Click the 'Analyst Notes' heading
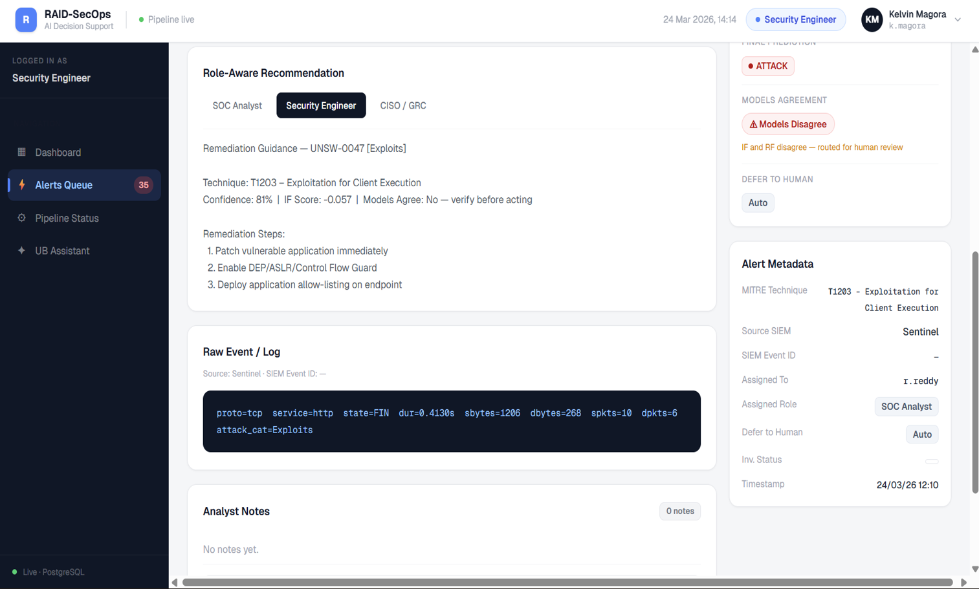The height and width of the screenshot is (589, 979). [236, 511]
